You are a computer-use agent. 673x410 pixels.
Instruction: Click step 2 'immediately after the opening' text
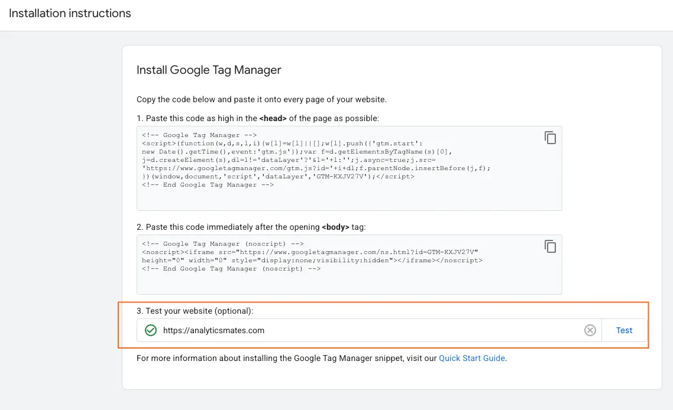[x=251, y=227]
